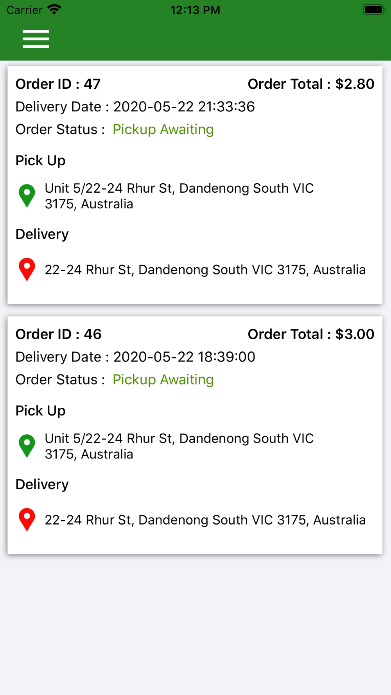Image resolution: width=391 pixels, height=695 pixels.
Task: Select order 47 delivery address text
Action: [x=205, y=270]
